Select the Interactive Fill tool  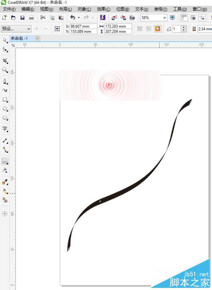[x=5, y=191]
